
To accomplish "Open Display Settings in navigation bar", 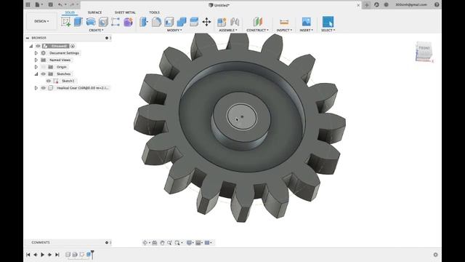I will tap(189, 242).
